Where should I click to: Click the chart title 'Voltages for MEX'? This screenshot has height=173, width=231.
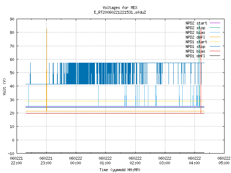(x=120, y=8)
